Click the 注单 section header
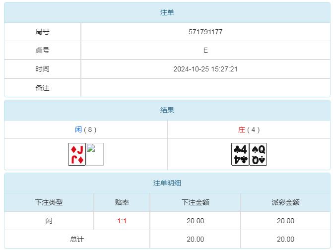Viewport: 333px width, 250px height. pos(167,13)
